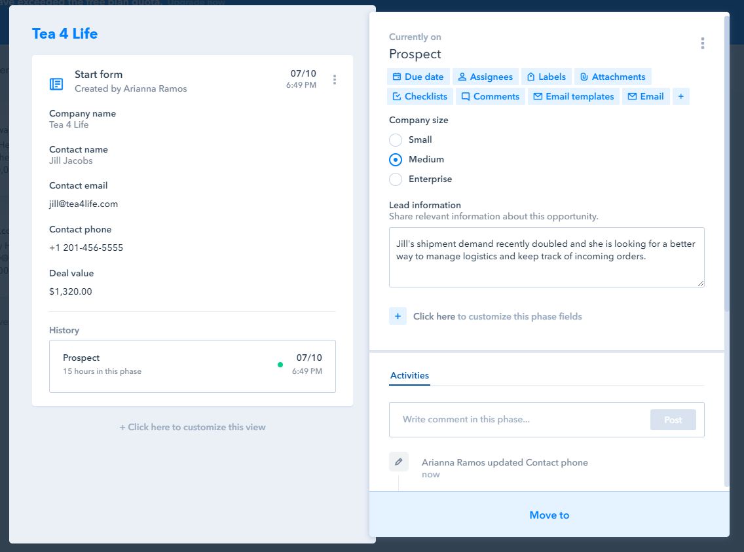Select Medium company size
The image size is (744, 552).
tap(396, 159)
